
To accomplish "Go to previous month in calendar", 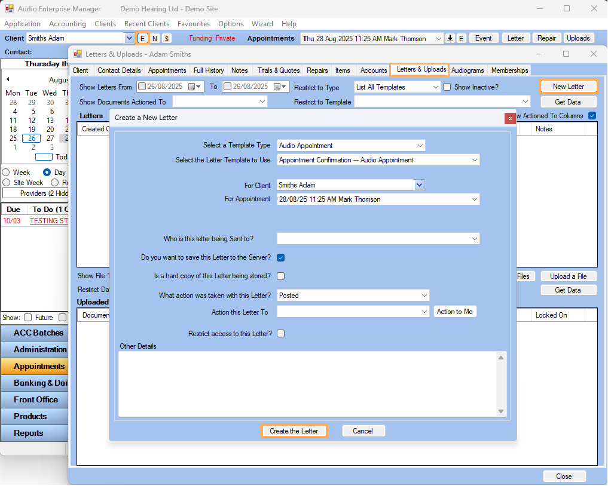I will click(8, 79).
